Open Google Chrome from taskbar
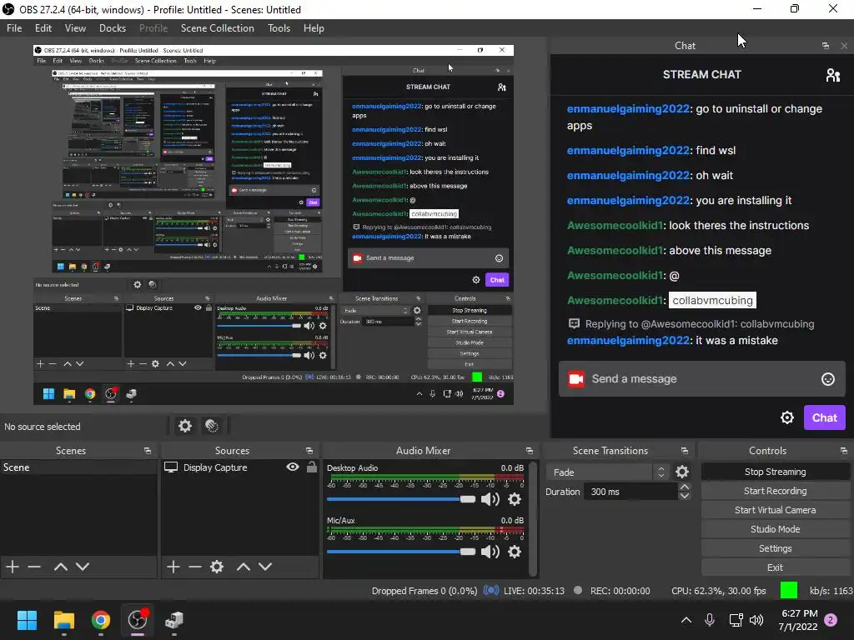This screenshot has height=640, width=854. tap(101, 620)
